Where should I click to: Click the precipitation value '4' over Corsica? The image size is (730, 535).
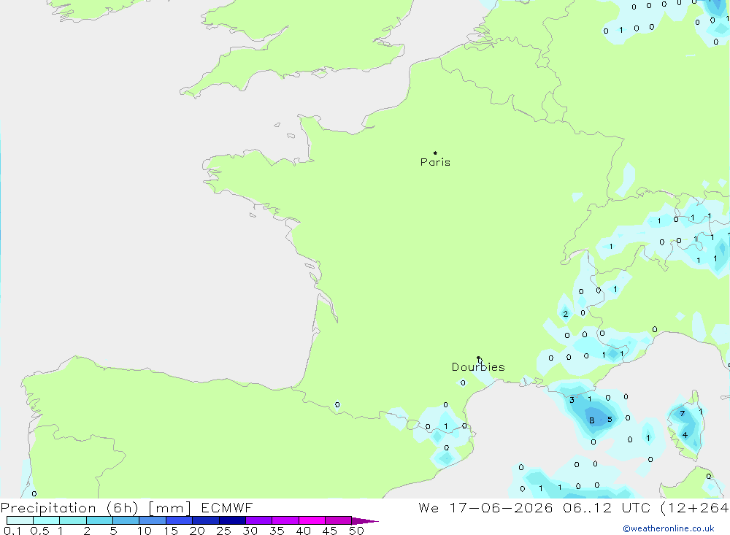(685, 435)
